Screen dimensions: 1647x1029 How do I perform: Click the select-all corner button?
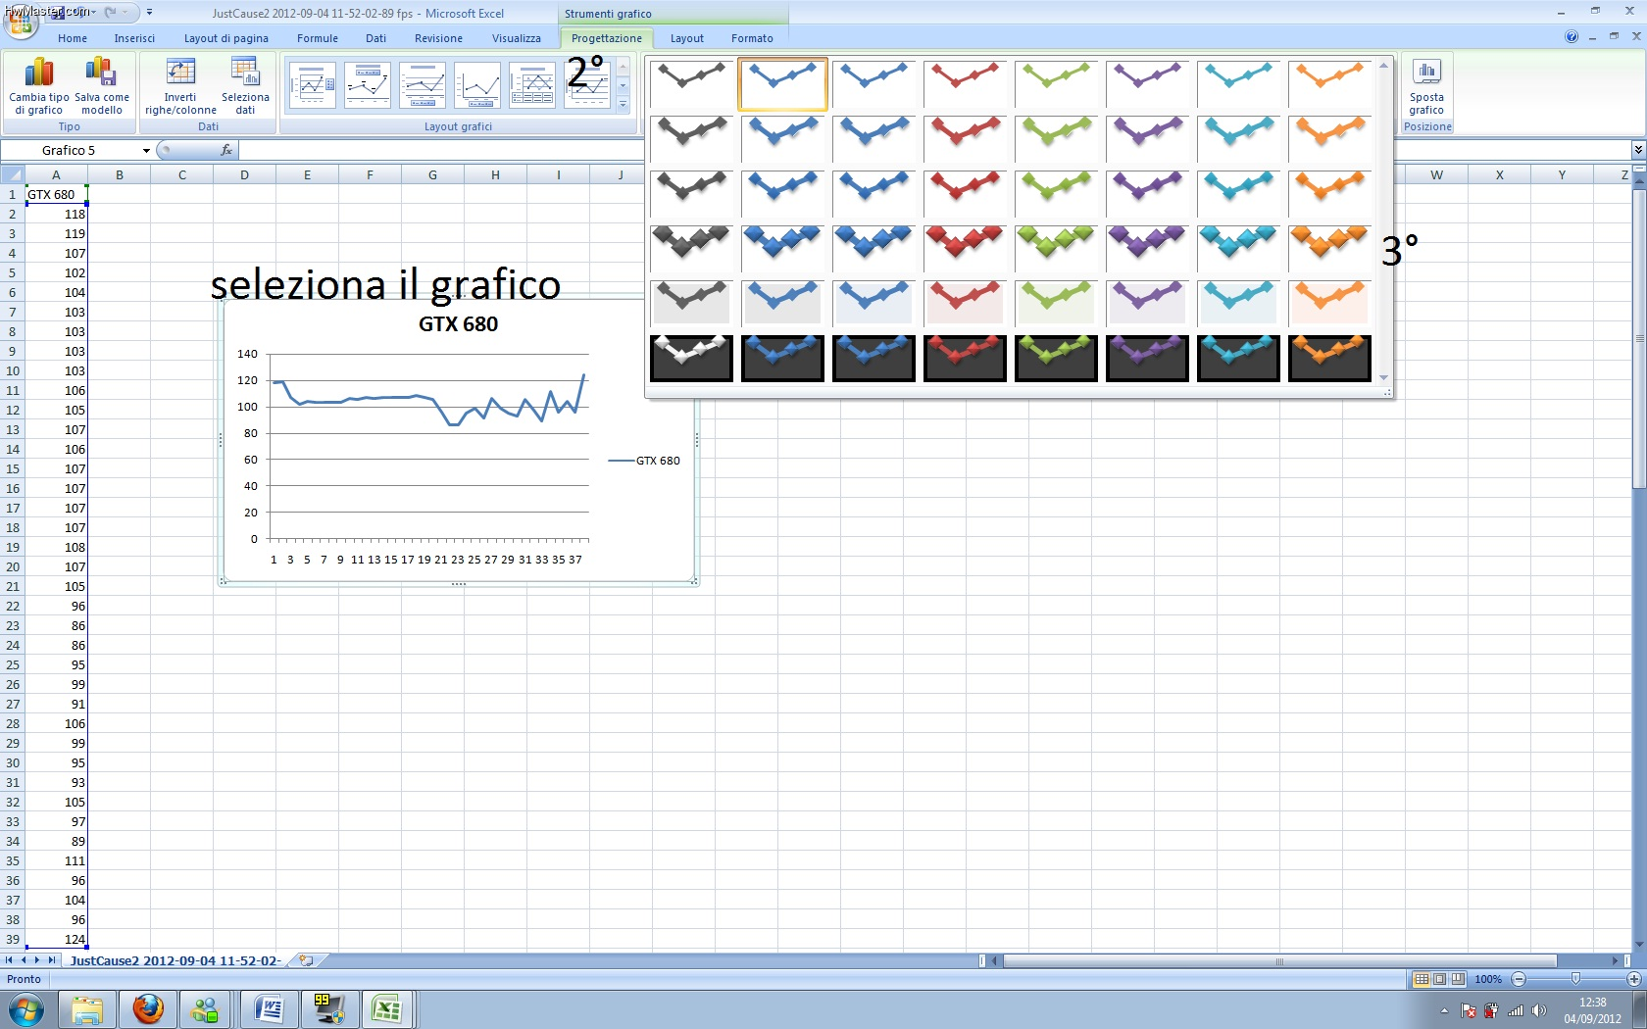tap(12, 175)
